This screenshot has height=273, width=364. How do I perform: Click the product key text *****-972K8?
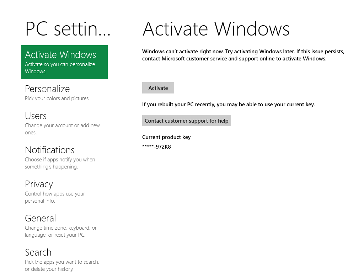coord(156,147)
